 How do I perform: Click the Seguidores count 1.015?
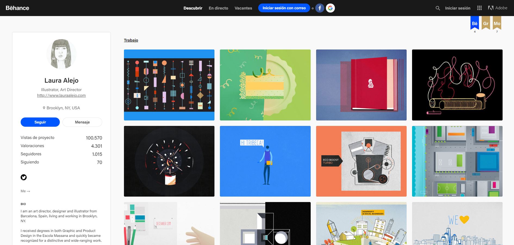tap(97, 154)
